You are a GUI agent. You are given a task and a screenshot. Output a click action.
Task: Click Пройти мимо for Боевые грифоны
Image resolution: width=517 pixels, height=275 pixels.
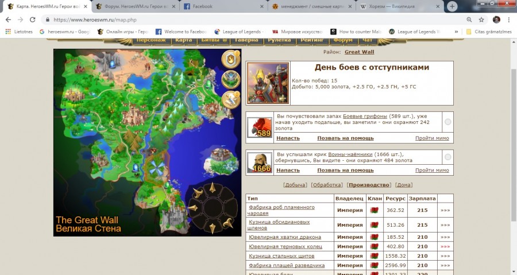pos(432,138)
